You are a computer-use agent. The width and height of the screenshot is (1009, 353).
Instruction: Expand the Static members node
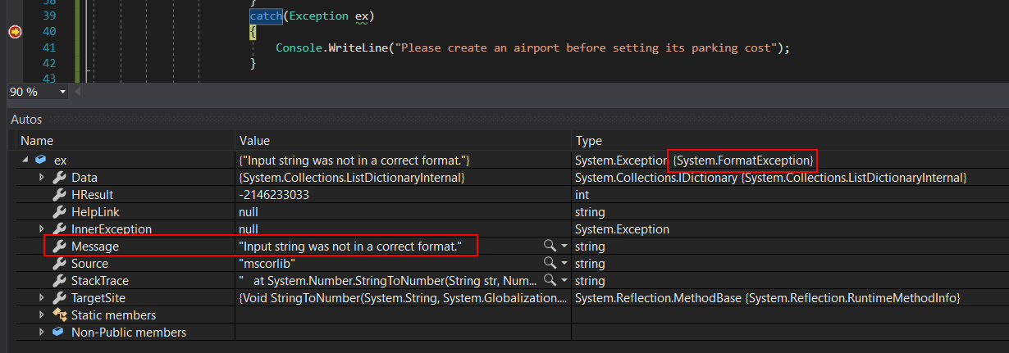[42, 315]
